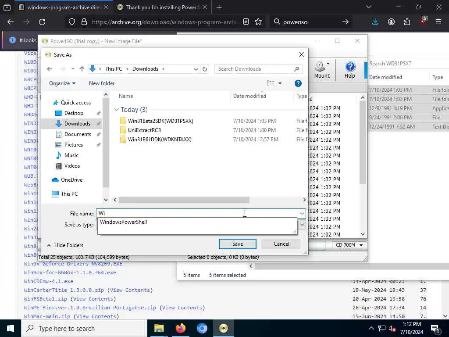
Task: Open the PowerISO Help icon
Action: coord(349,70)
